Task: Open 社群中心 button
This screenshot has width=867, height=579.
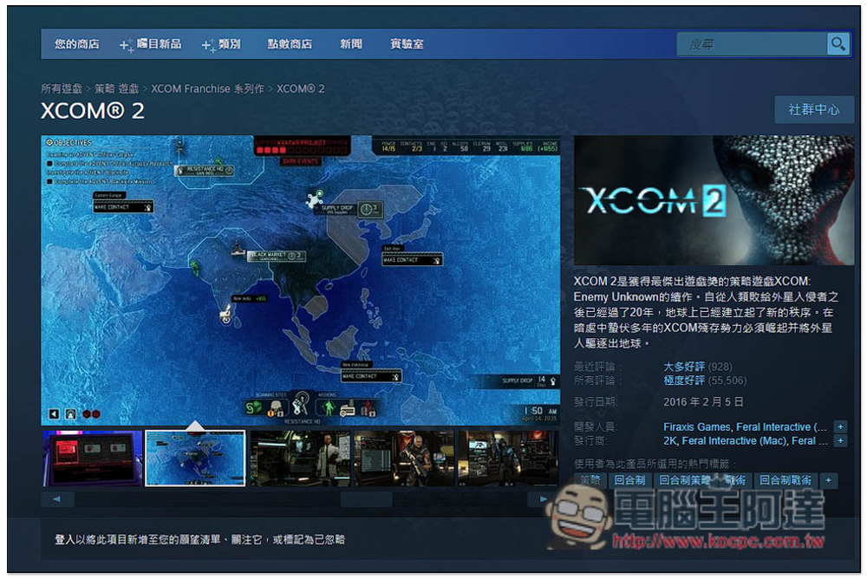Action: (814, 109)
